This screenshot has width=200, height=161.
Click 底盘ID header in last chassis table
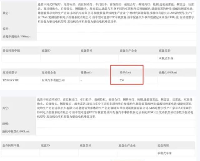tap(46, 145)
